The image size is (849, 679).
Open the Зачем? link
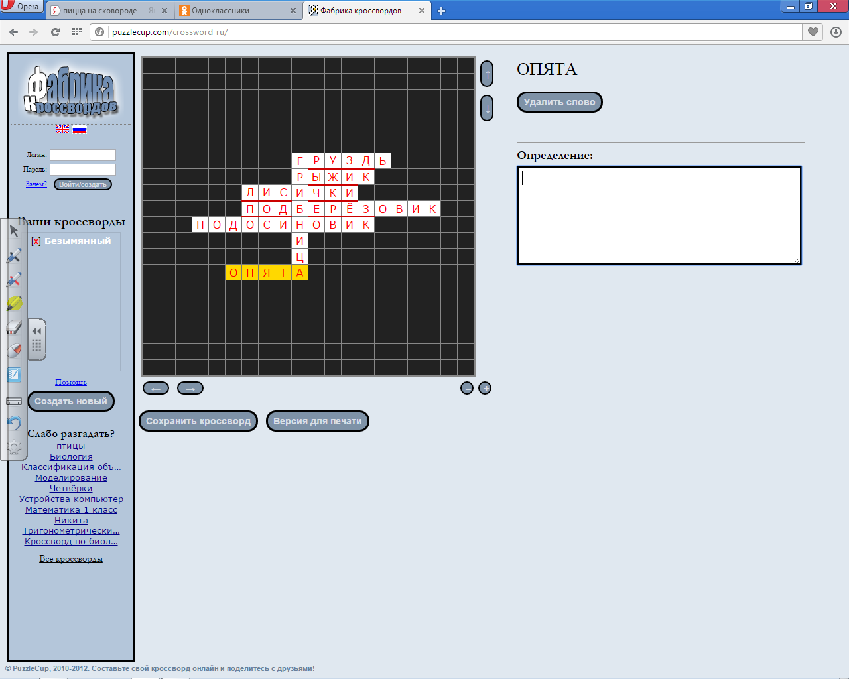click(x=36, y=184)
